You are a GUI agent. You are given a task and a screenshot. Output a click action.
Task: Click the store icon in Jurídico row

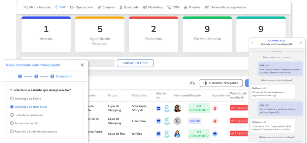pos(158,134)
